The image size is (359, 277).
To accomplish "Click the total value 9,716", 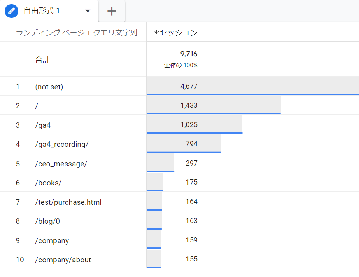I will 189,54.
